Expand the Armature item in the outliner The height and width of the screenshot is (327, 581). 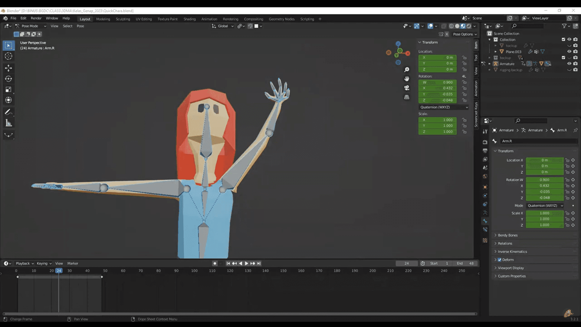tap(489, 64)
